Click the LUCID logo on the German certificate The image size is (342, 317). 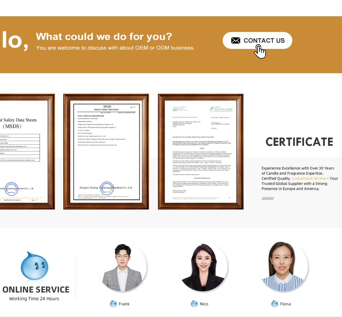tap(179, 109)
